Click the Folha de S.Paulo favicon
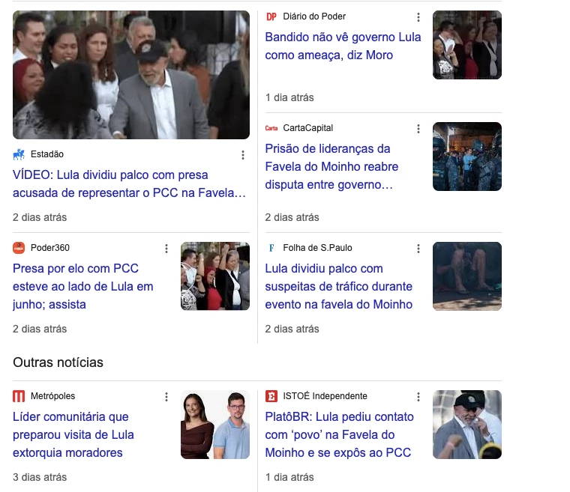Image resolution: width=570 pixels, height=492 pixels. [271, 248]
